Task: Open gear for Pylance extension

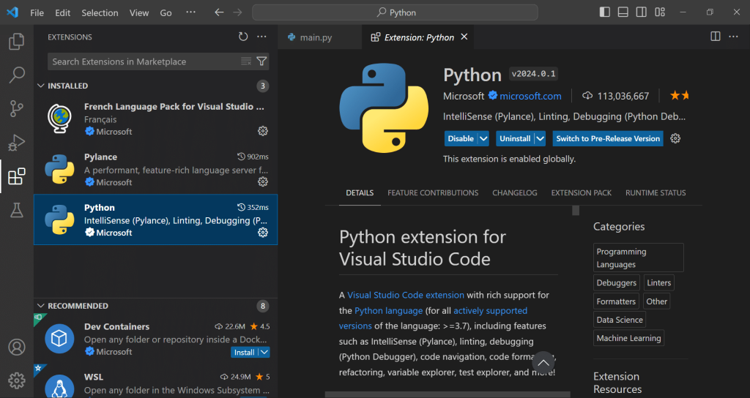Action: point(263,181)
